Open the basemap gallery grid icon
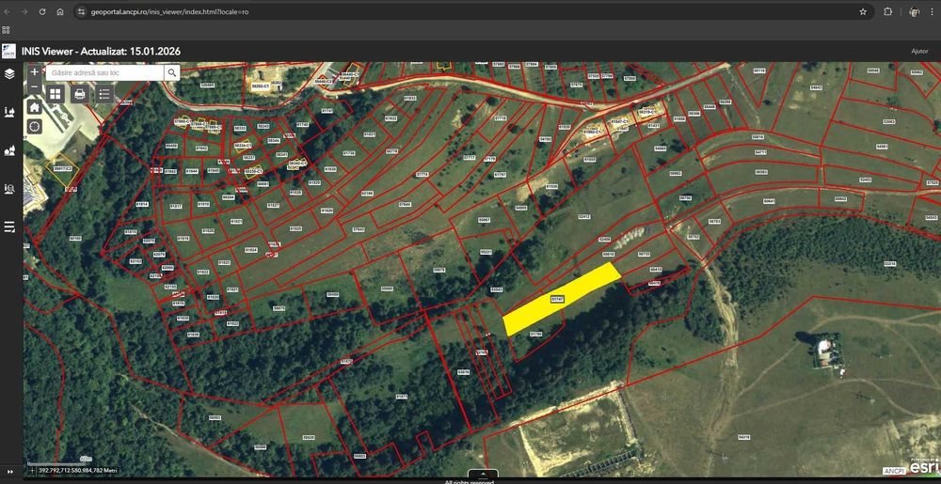 pyautogui.click(x=56, y=93)
